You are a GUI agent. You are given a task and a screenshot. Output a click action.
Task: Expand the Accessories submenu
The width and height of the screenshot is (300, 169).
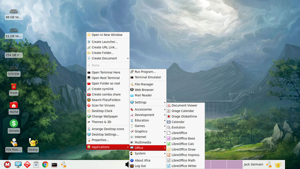(x=148, y=109)
